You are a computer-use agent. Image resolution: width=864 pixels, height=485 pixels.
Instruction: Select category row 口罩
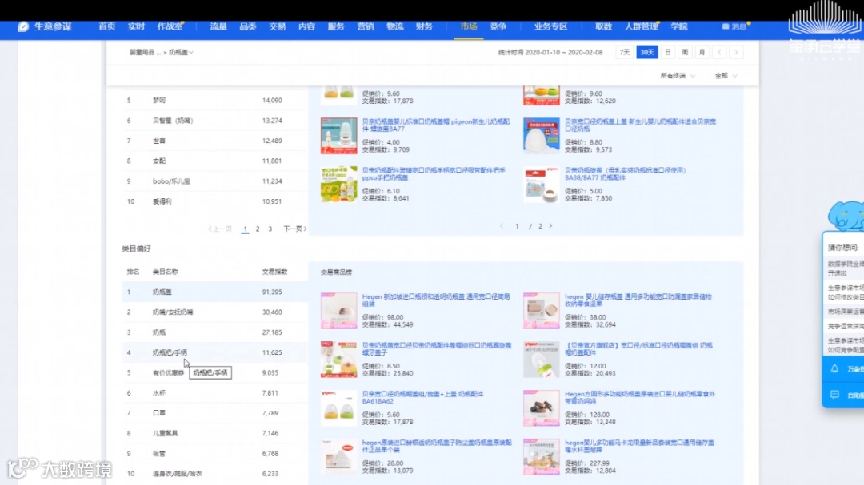point(215,413)
